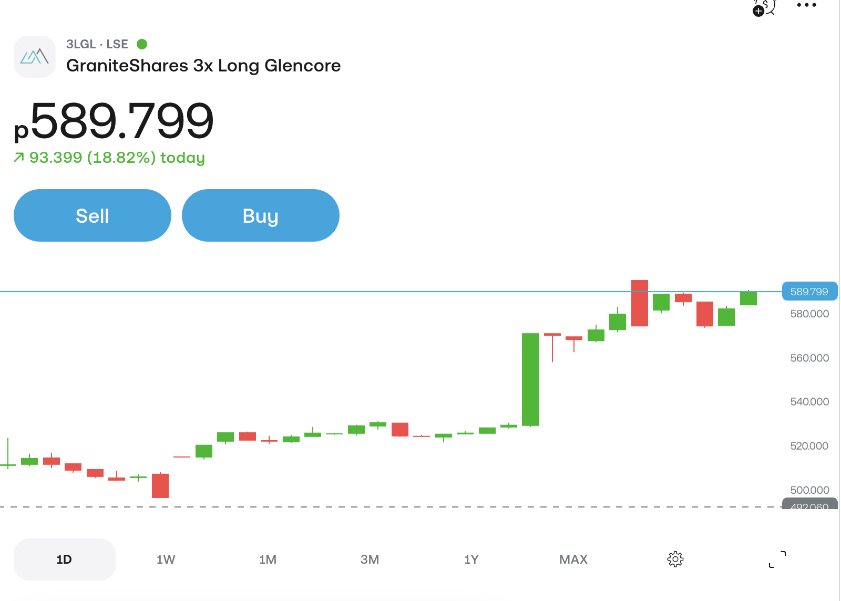841x601 pixels.
Task: Select the MAX chart range
Action: point(573,559)
